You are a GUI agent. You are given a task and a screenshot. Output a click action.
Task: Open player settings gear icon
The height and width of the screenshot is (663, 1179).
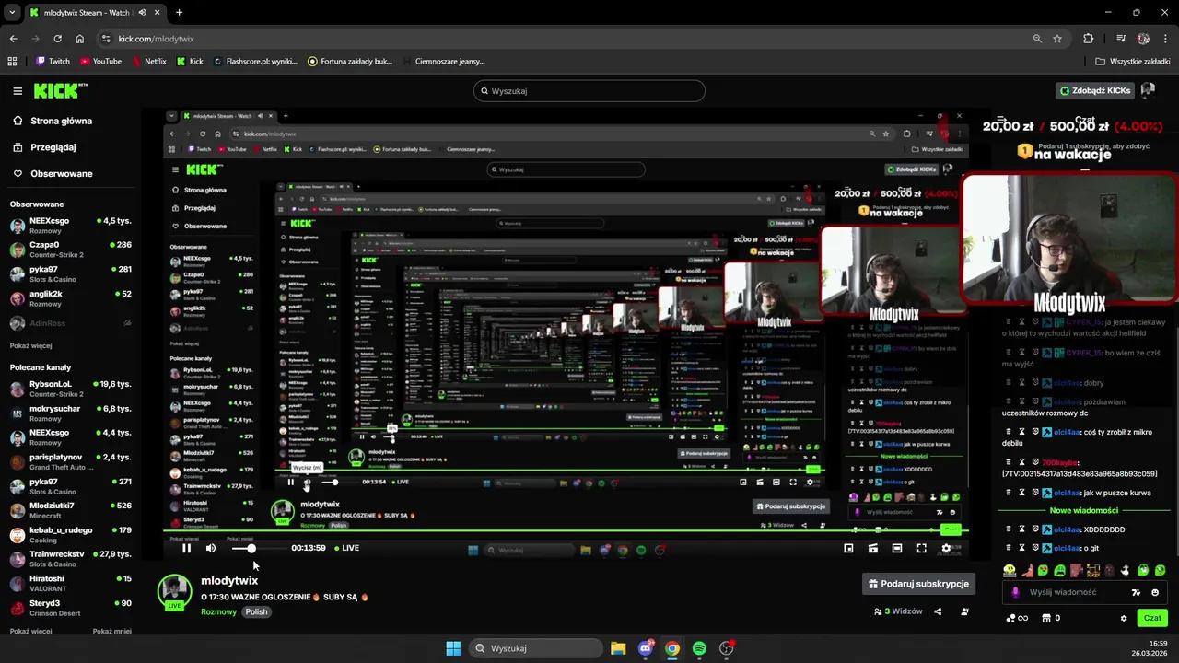point(946,548)
